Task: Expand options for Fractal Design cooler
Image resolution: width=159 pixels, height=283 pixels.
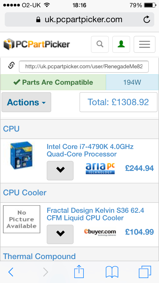Action: (60, 234)
